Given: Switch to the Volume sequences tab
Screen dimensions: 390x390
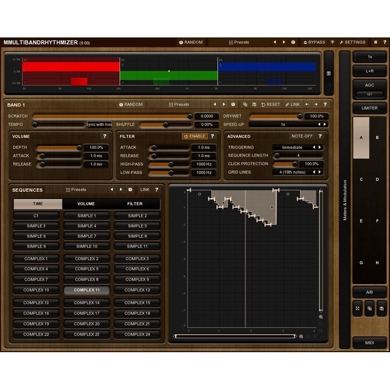Looking at the screenshot, I should click(x=86, y=204).
